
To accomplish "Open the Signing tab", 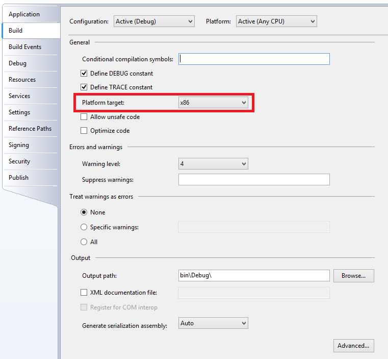I will [19, 145].
